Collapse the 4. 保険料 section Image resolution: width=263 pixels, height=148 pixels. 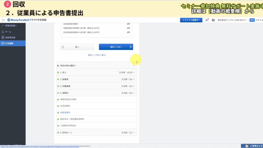click(97, 93)
